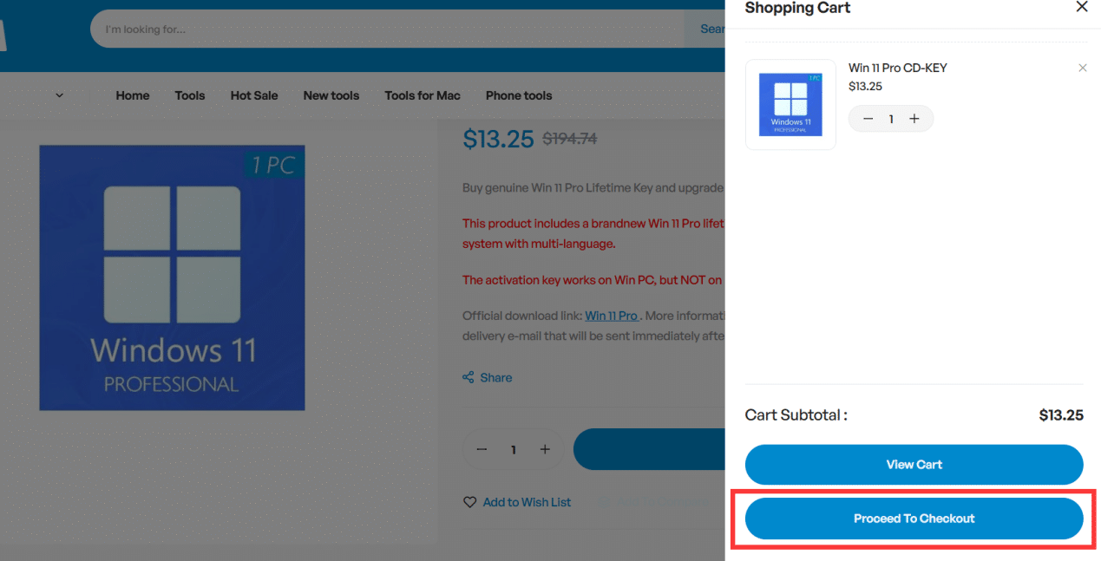Decrease product page quantity with minus

point(482,449)
